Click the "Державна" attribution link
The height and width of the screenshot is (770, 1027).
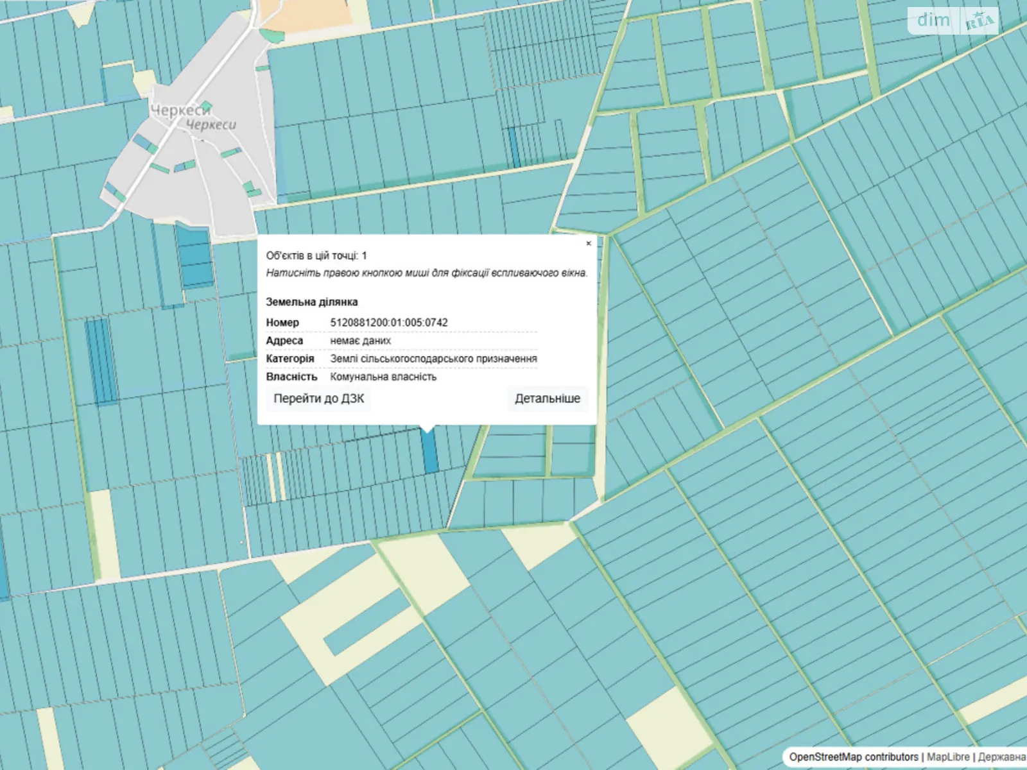(1001, 757)
